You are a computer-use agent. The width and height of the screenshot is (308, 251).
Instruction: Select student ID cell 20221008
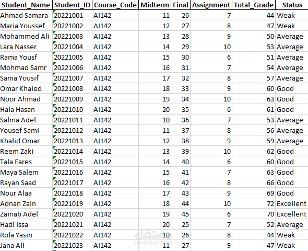point(72,88)
